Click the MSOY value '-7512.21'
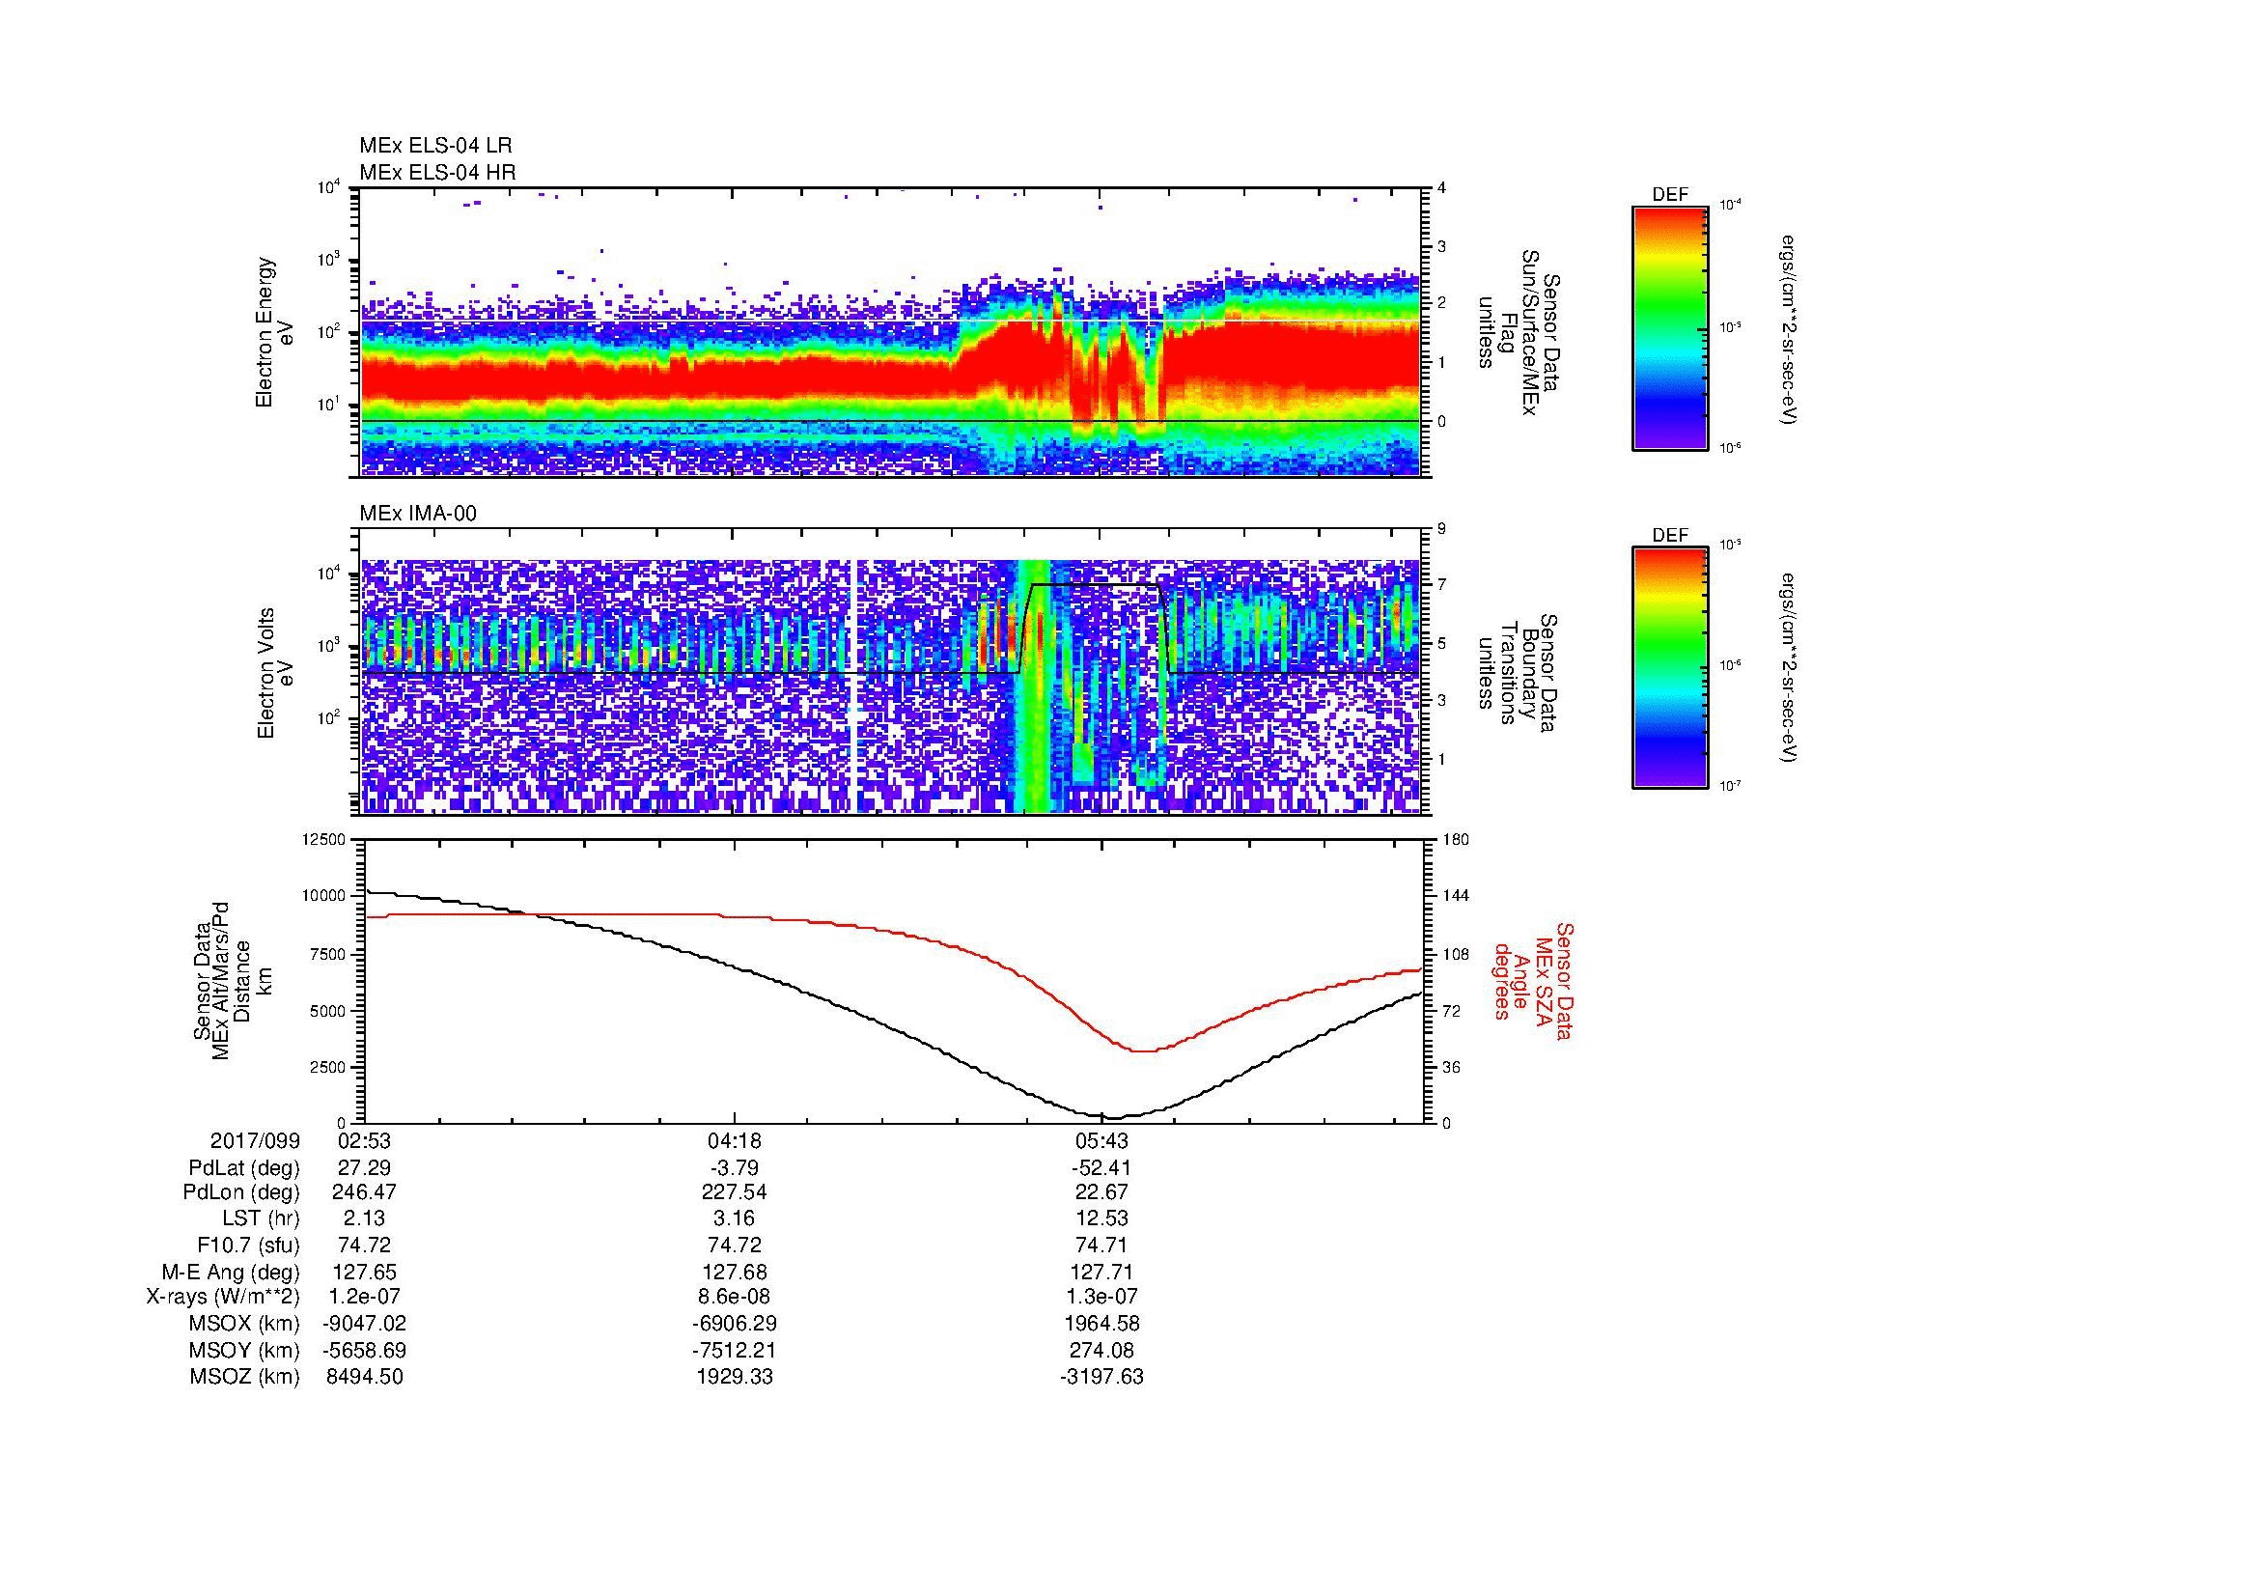This screenshot has height=1596, width=2258. [x=735, y=1350]
